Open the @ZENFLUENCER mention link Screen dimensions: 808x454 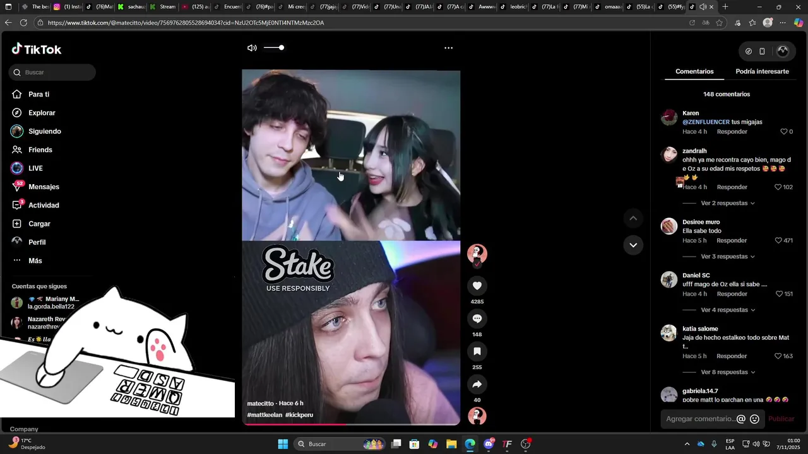706,122
